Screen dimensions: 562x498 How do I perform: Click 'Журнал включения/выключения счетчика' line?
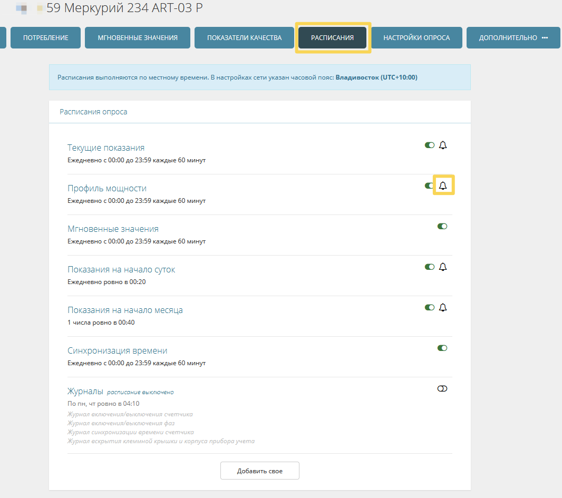(130, 415)
